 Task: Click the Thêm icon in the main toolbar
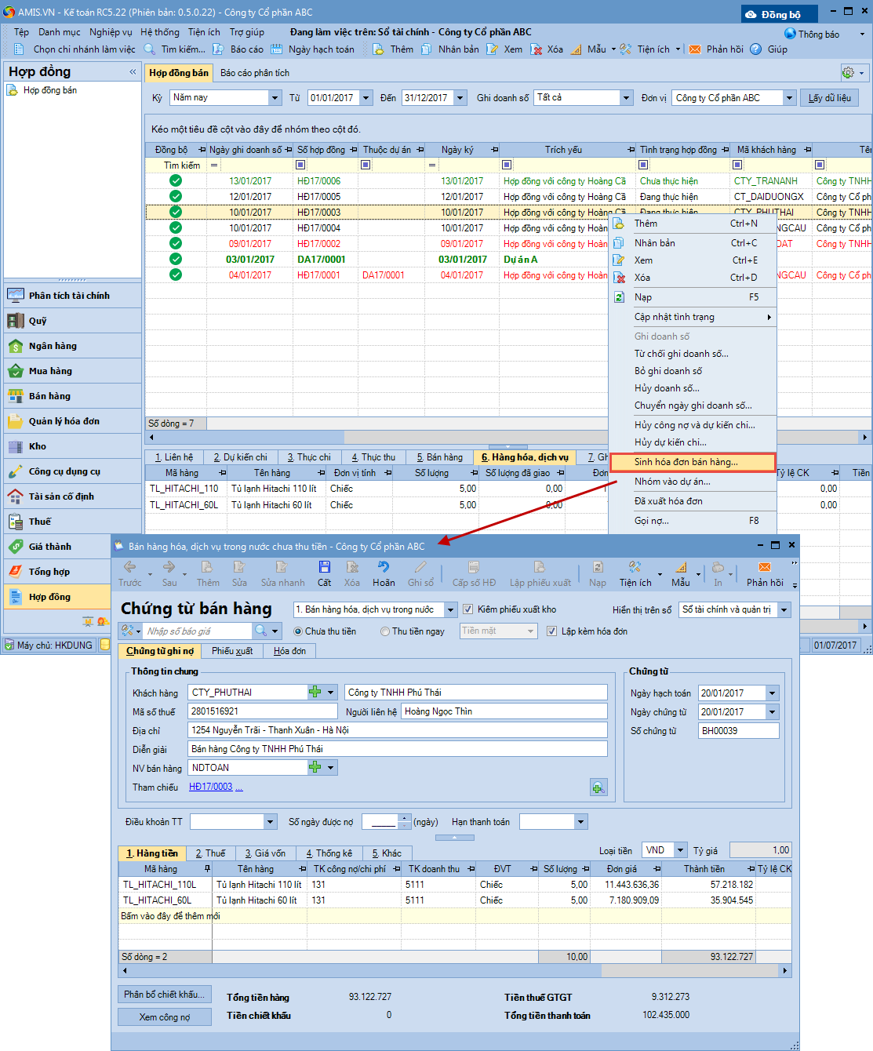pyautogui.click(x=378, y=49)
